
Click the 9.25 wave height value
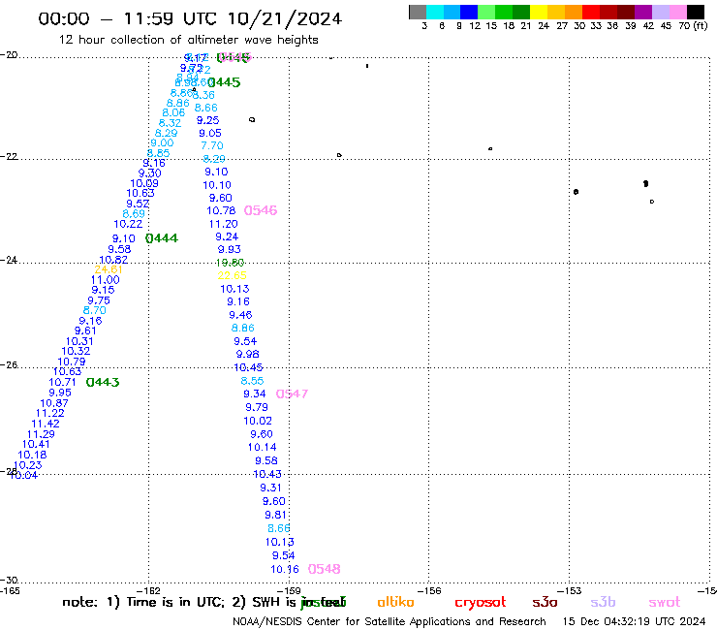[x=207, y=120]
